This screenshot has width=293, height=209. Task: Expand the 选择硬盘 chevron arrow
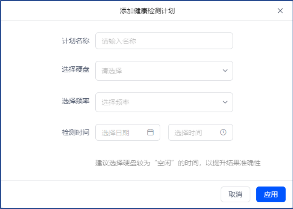tap(225, 71)
